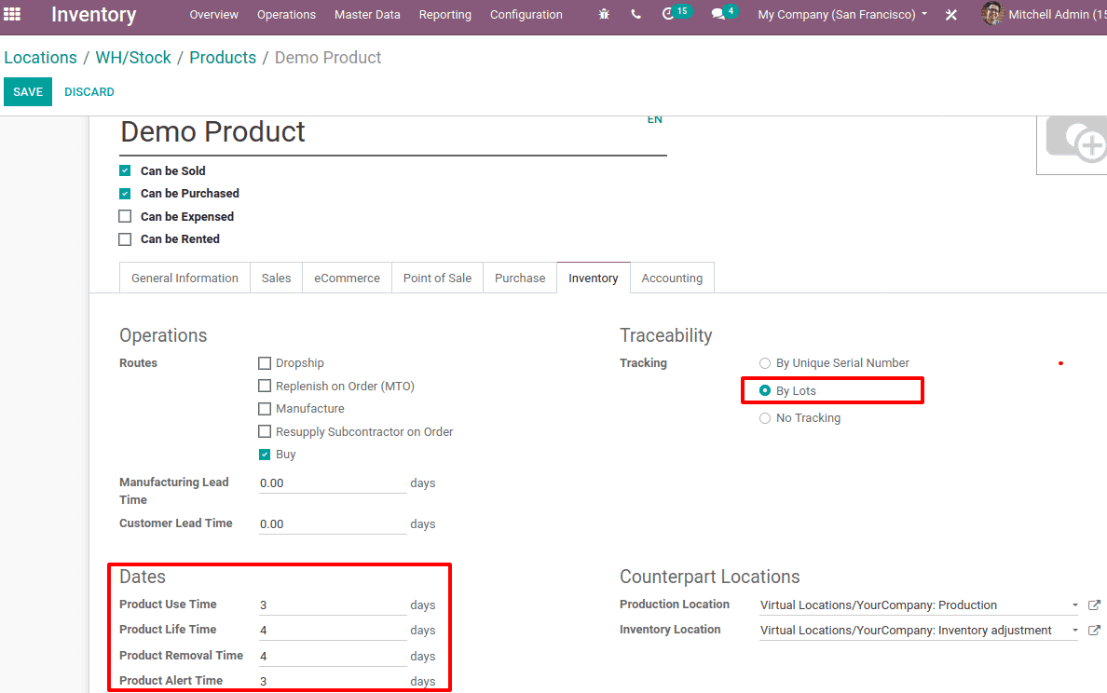Screen dimensions: 1107x693
Task: Click the tools wrench icon
Action: pyautogui.click(x=951, y=14)
